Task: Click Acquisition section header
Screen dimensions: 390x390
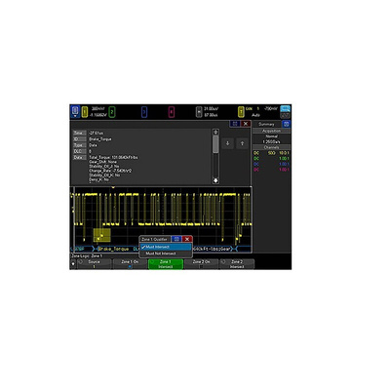Action: pos(272,131)
